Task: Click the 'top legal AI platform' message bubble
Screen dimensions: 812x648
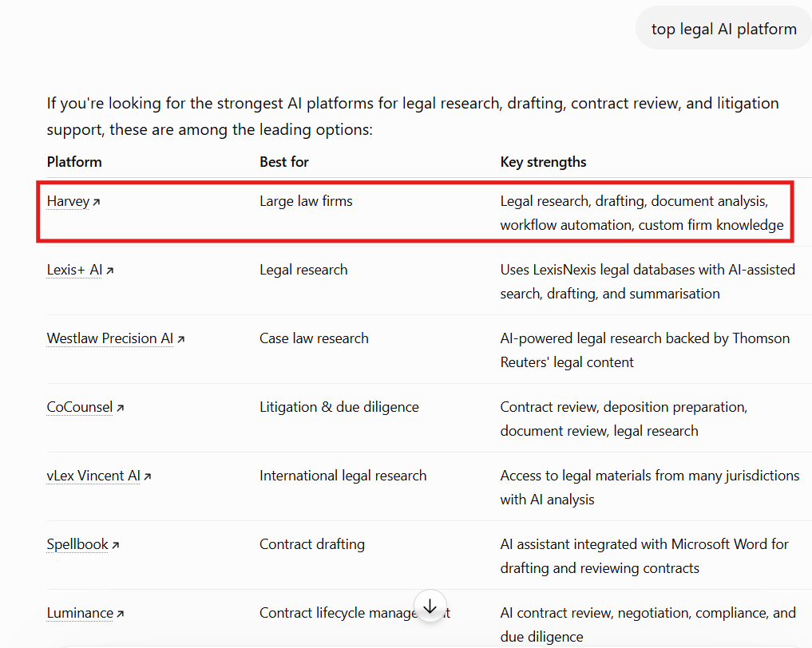Action: pyautogui.click(x=723, y=29)
